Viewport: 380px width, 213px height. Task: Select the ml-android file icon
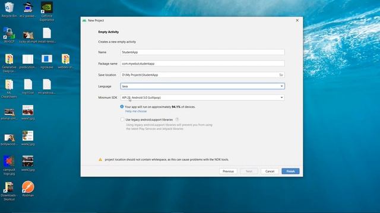47,85
